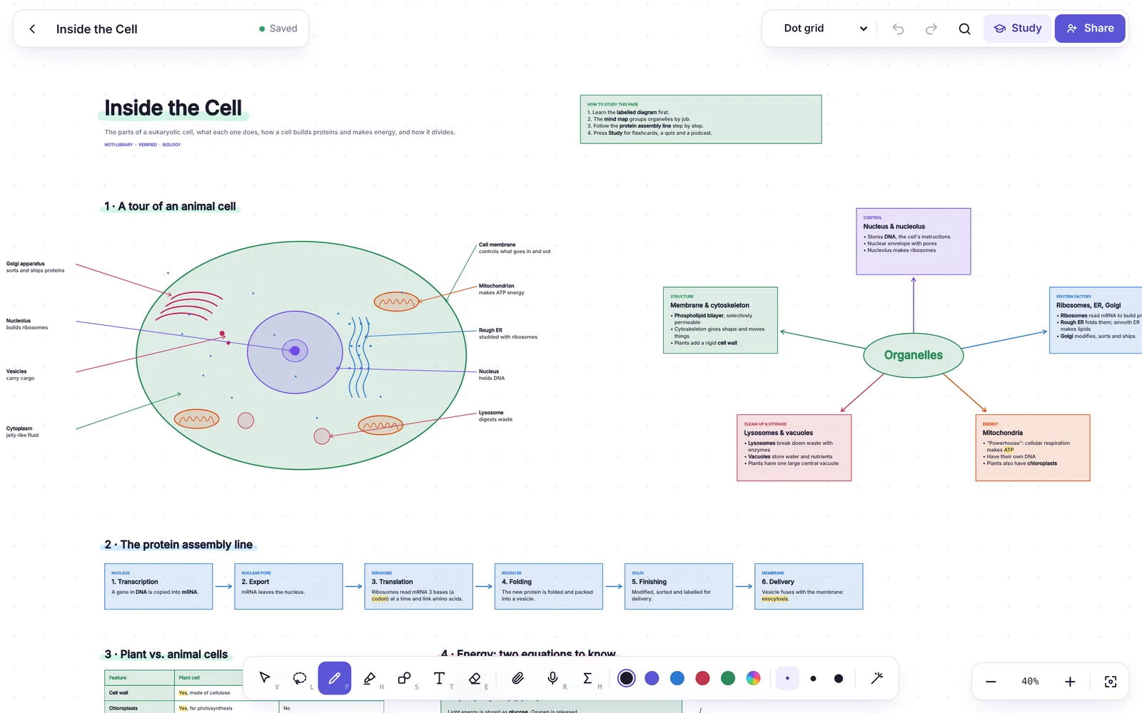This screenshot has height=713, width=1142.
Task: Click the 40% zoom level
Action: (1030, 682)
